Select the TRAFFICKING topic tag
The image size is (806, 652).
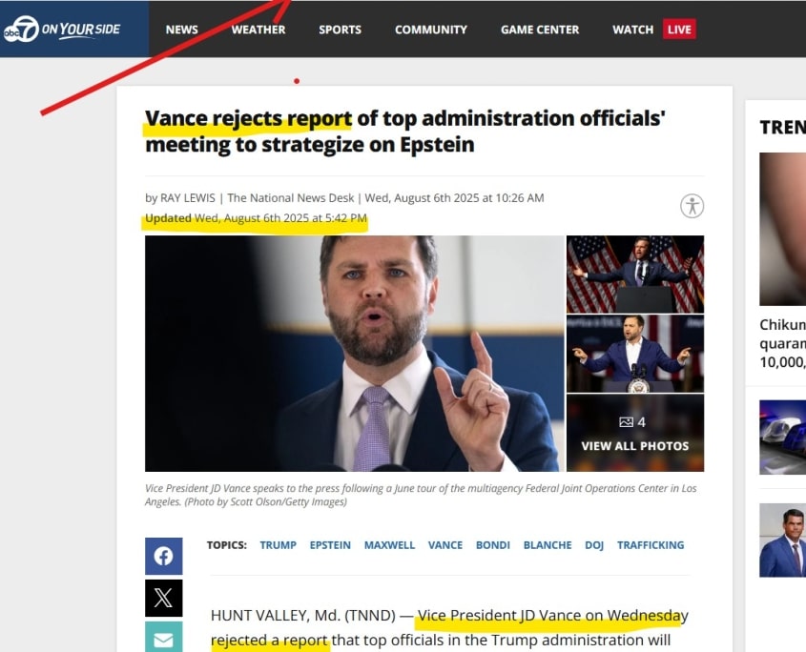[651, 545]
